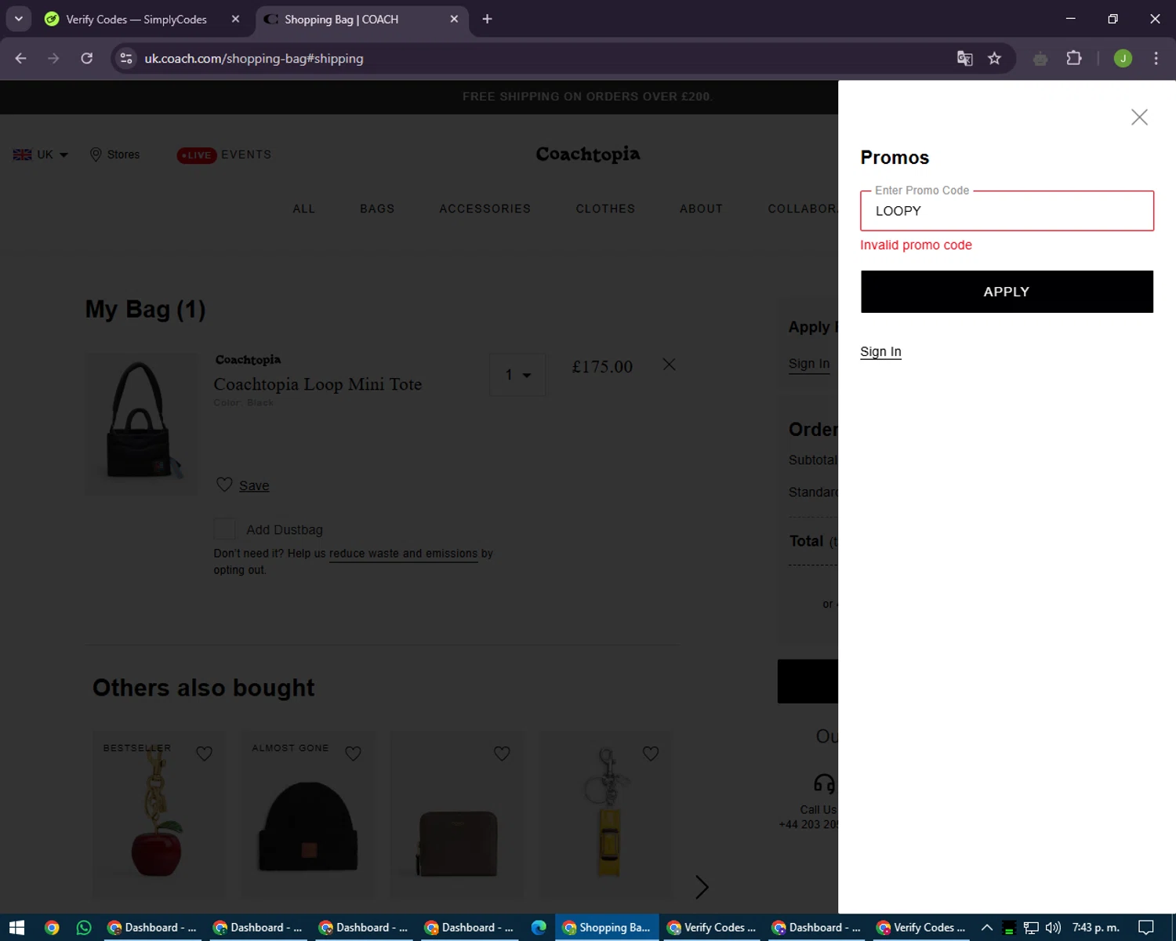
Task: Click the Sign In link under Apply heading
Action: (x=809, y=364)
